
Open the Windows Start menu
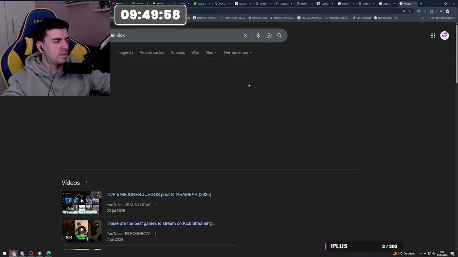click(4, 253)
